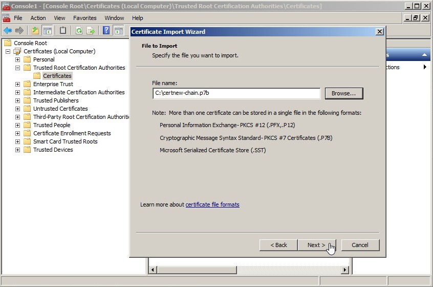Open the Favorites menu
The width and height of the screenshot is (433, 287).
click(x=84, y=18)
